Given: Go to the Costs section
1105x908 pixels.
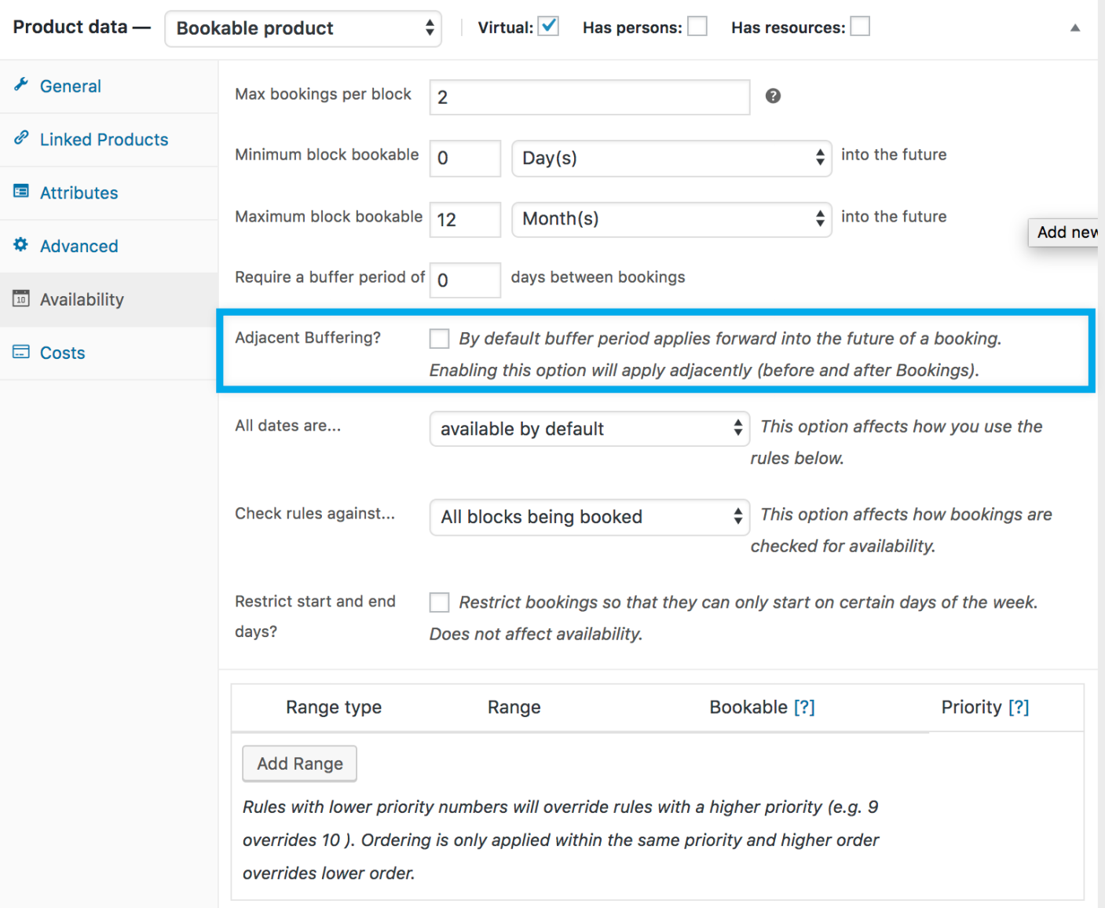Looking at the screenshot, I should point(62,352).
